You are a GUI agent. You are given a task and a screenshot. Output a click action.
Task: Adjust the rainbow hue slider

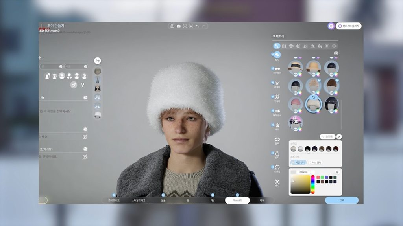(313, 184)
